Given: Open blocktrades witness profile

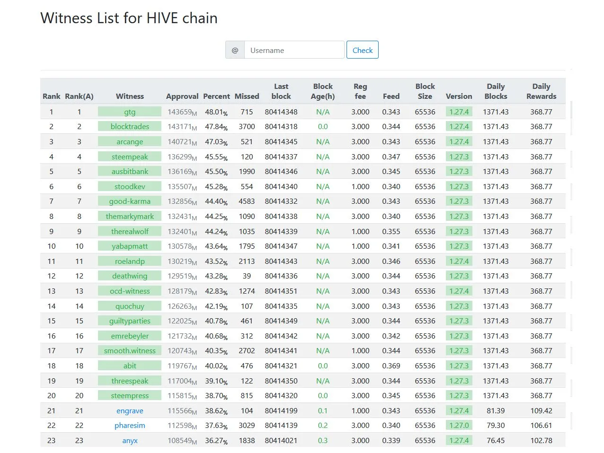Looking at the screenshot, I should pyautogui.click(x=130, y=127).
